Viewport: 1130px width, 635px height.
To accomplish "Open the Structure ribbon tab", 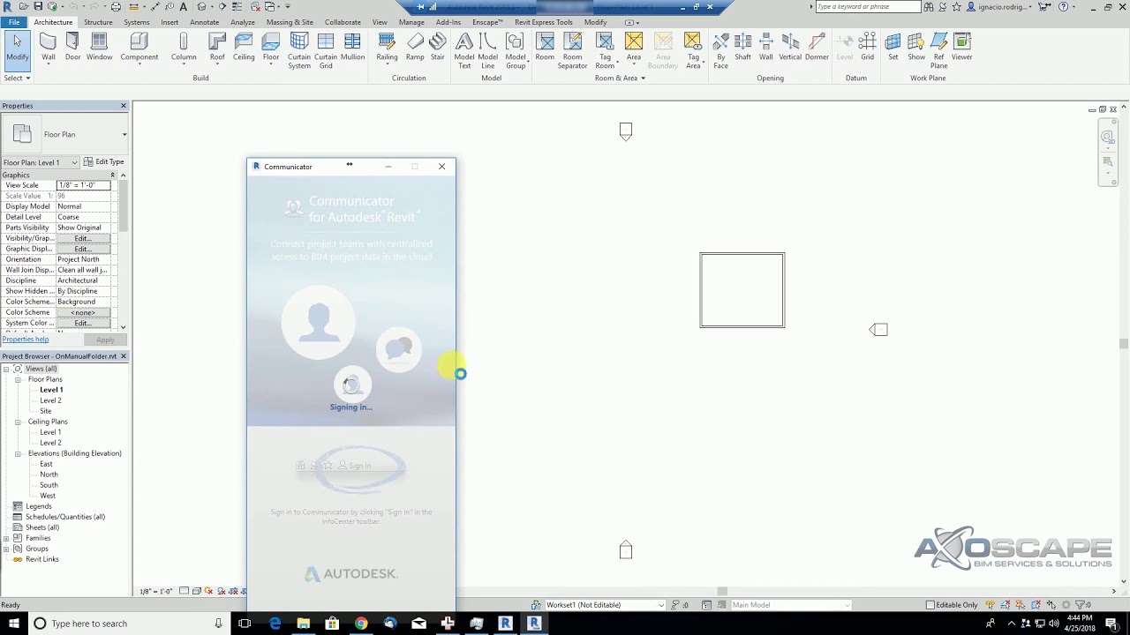I will (98, 22).
